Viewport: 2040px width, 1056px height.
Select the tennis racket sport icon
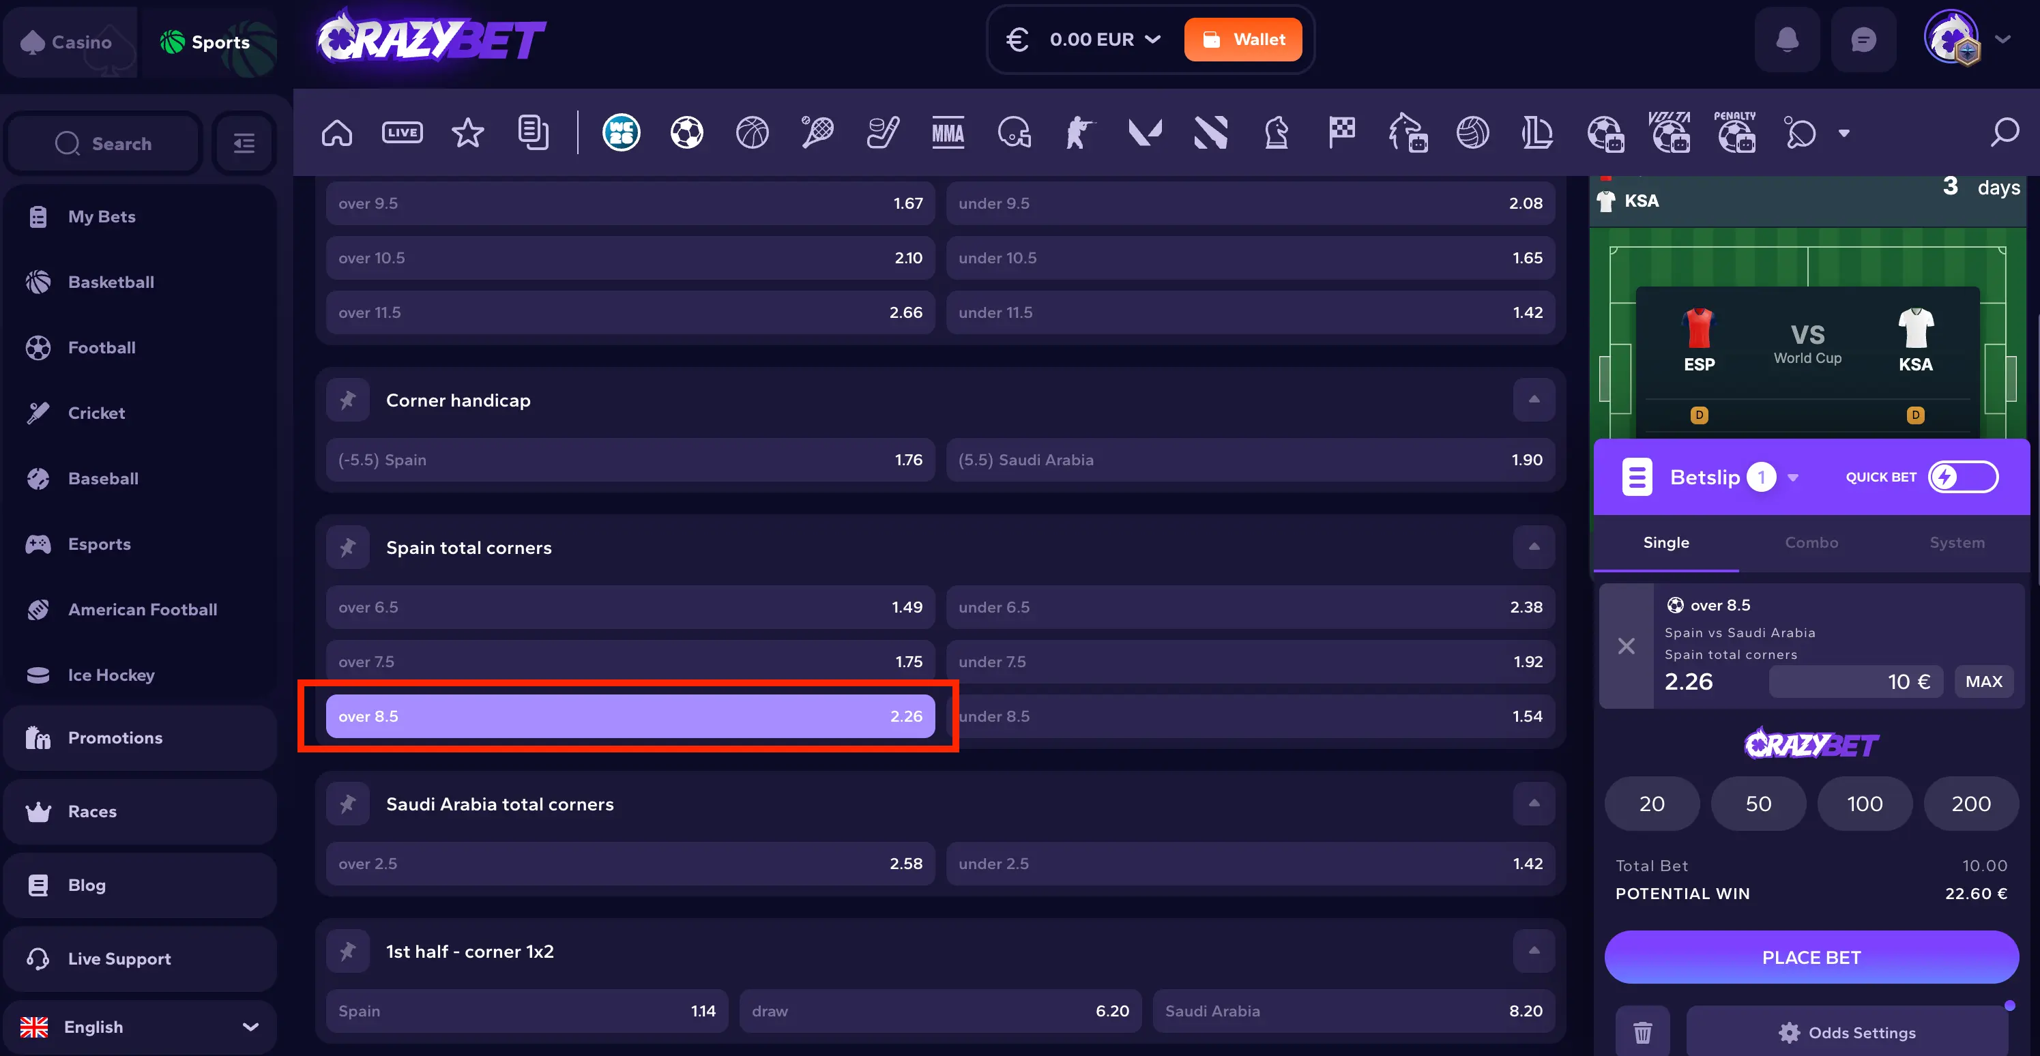tap(817, 132)
